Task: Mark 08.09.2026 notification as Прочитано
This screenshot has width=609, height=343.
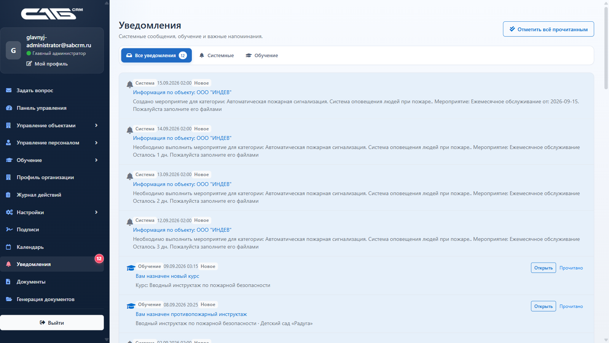Action: pos(571,306)
